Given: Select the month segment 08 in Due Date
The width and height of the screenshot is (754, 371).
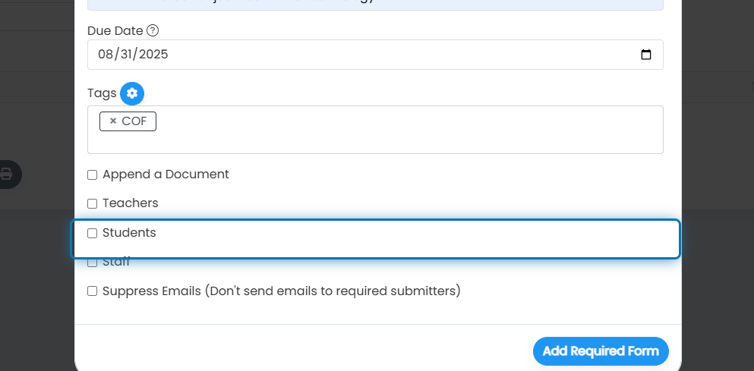Looking at the screenshot, I should click(x=105, y=55).
